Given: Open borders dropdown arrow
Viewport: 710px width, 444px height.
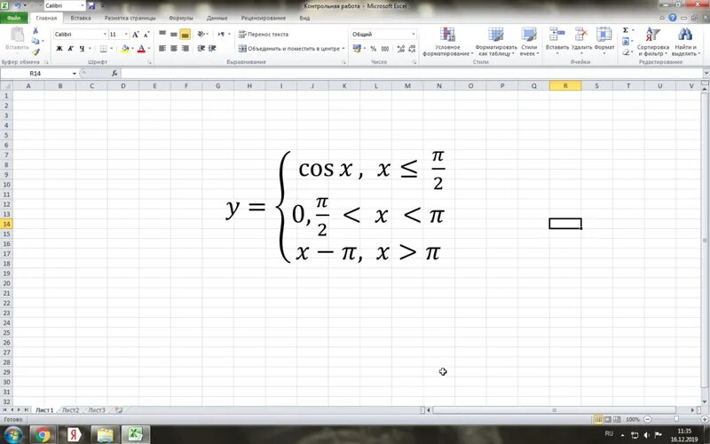Looking at the screenshot, I should click(111, 49).
